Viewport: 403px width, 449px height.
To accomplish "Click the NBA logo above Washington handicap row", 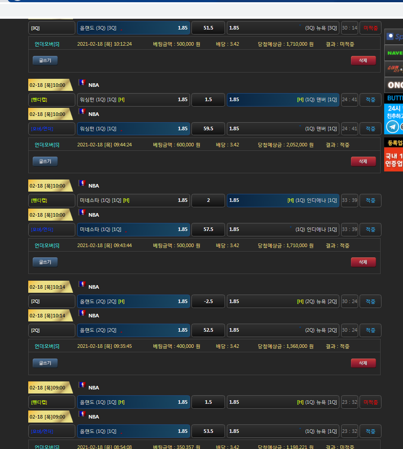I will [x=82, y=82].
